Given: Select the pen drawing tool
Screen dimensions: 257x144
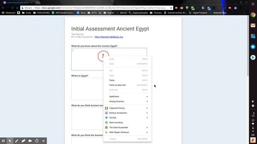Looking at the screenshot, I should pyautogui.click(x=17, y=141).
